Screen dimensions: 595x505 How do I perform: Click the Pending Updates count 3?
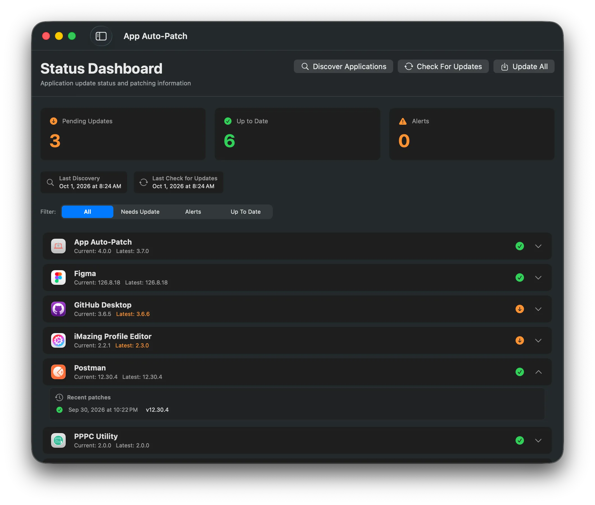pyautogui.click(x=55, y=141)
